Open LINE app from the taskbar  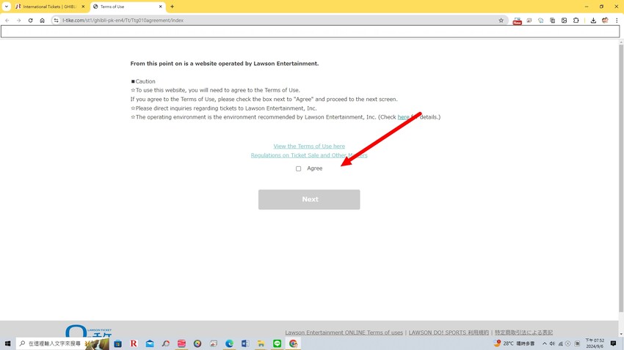click(x=277, y=343)
